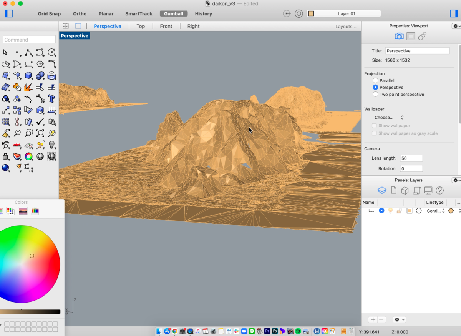Image resolution: width=461 pixels, height=336 pixels.
Task: Click the padlock Lock objects tool
Action: [5, 156]
